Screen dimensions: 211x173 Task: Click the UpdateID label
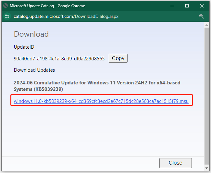(24, 47)
